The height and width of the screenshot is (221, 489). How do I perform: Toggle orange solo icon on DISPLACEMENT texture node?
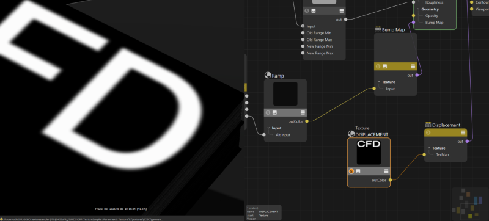(351, 171)
